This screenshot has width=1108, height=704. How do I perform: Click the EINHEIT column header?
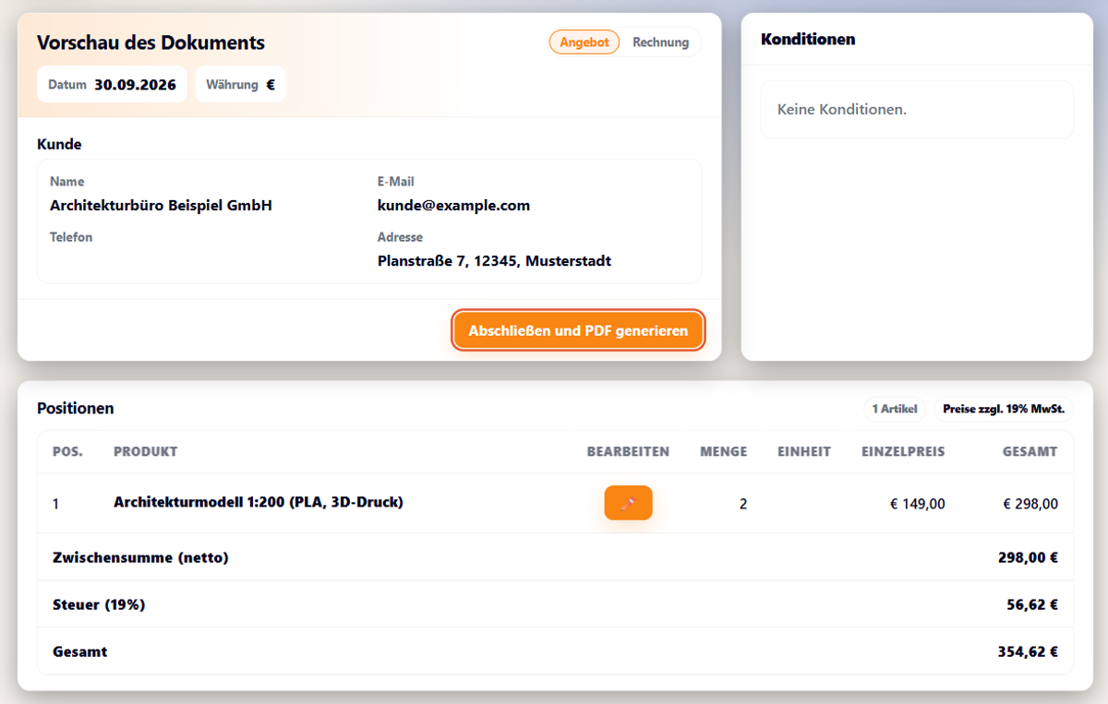(x=804, y=451)
